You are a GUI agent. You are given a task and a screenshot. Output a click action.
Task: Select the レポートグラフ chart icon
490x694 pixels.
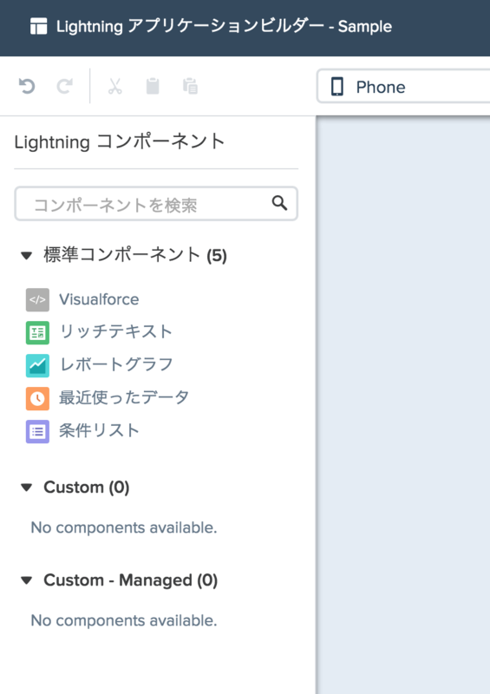[37, 365]
